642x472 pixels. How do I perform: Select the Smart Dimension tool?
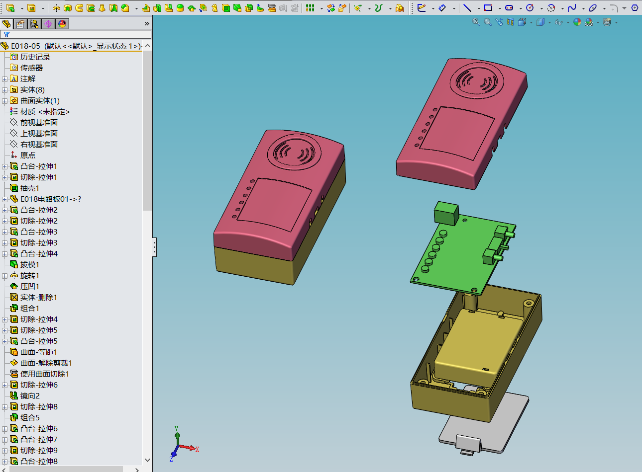442,8
